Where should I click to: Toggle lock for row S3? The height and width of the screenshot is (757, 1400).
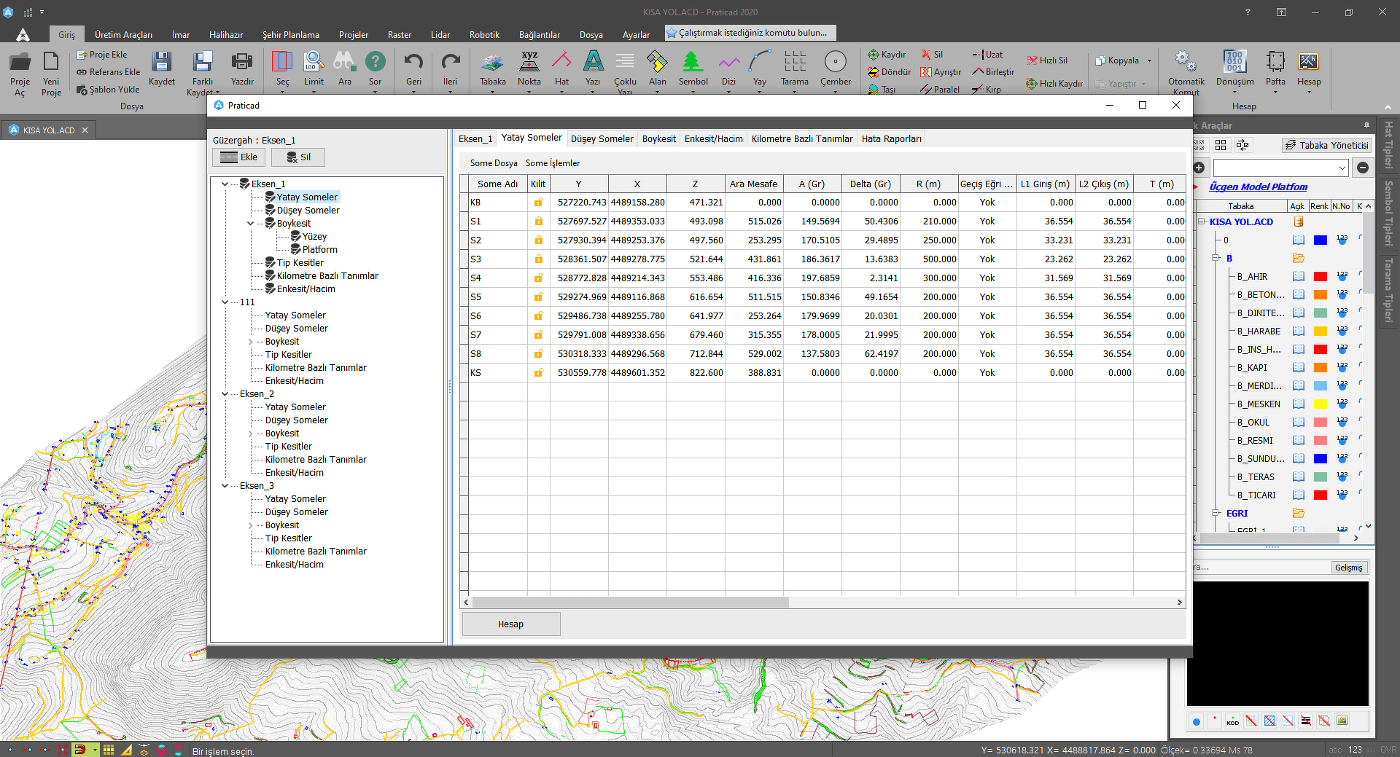click(x=538, y=259)
